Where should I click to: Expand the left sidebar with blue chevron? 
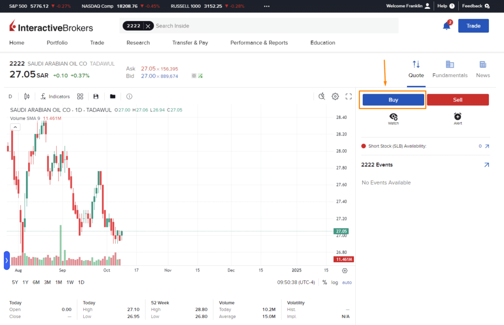[6, 261]
